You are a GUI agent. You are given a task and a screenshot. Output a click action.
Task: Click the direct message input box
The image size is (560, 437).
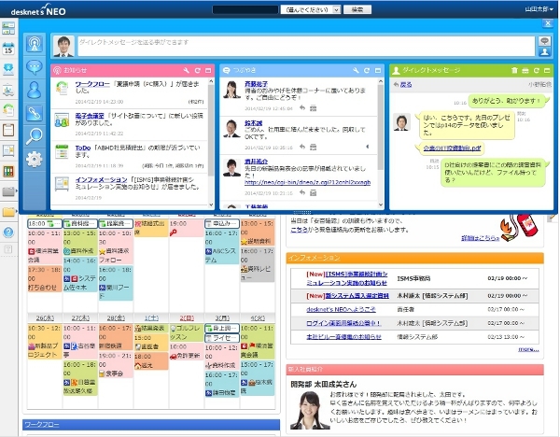[x=306, y=46]
